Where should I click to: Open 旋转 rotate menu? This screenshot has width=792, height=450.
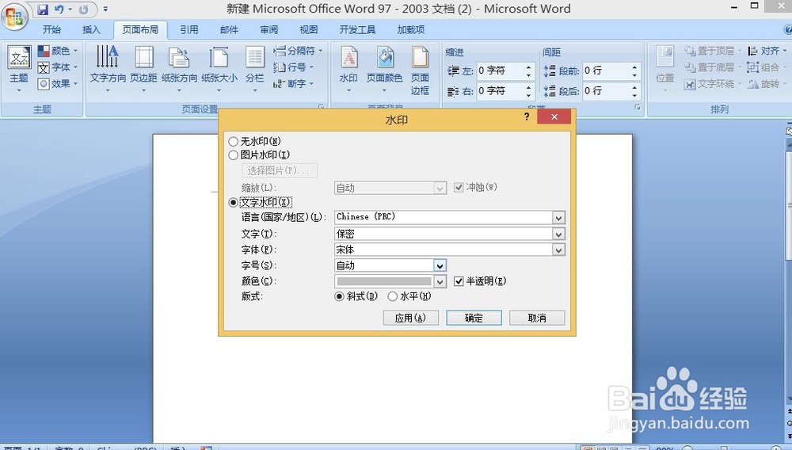[x=767, y=84]
